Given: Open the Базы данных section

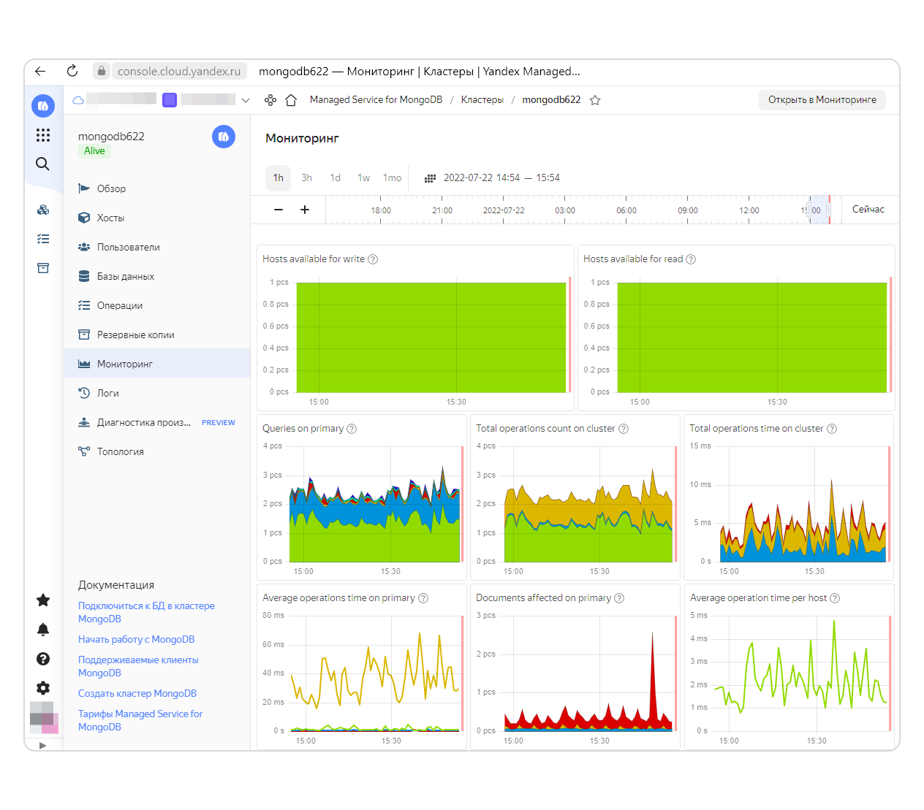Looking at the screenshot, I should point(156,276).
